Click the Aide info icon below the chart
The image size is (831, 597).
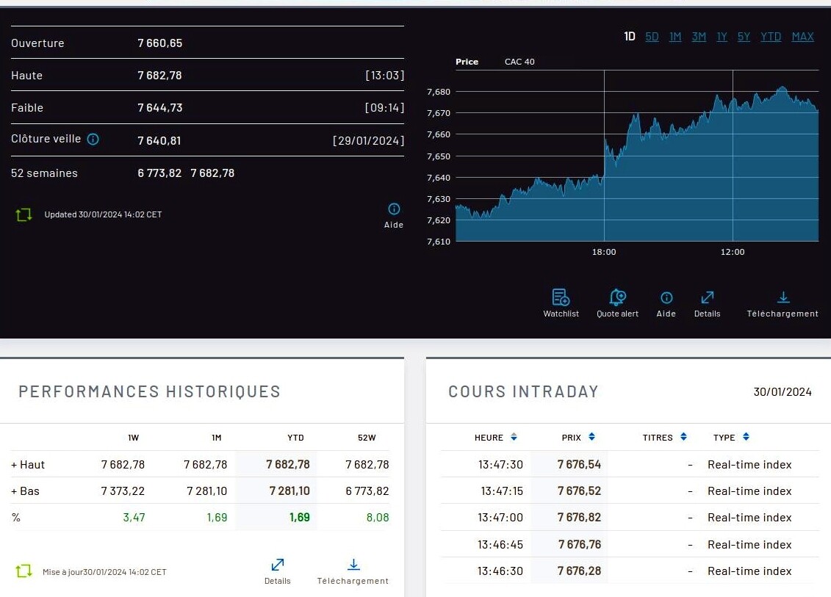(x=666, y=297)
